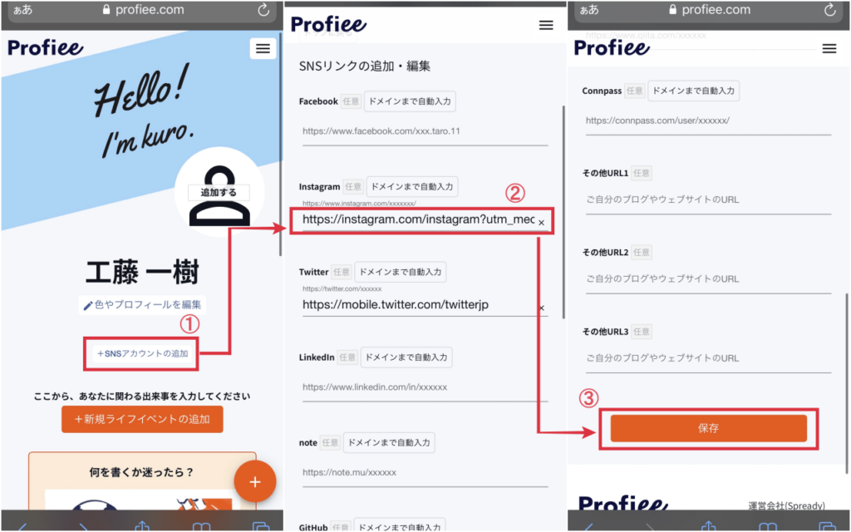Click SNSリンクの追加・編集 heading
The image size is (851, 532).
pos(365,66)
